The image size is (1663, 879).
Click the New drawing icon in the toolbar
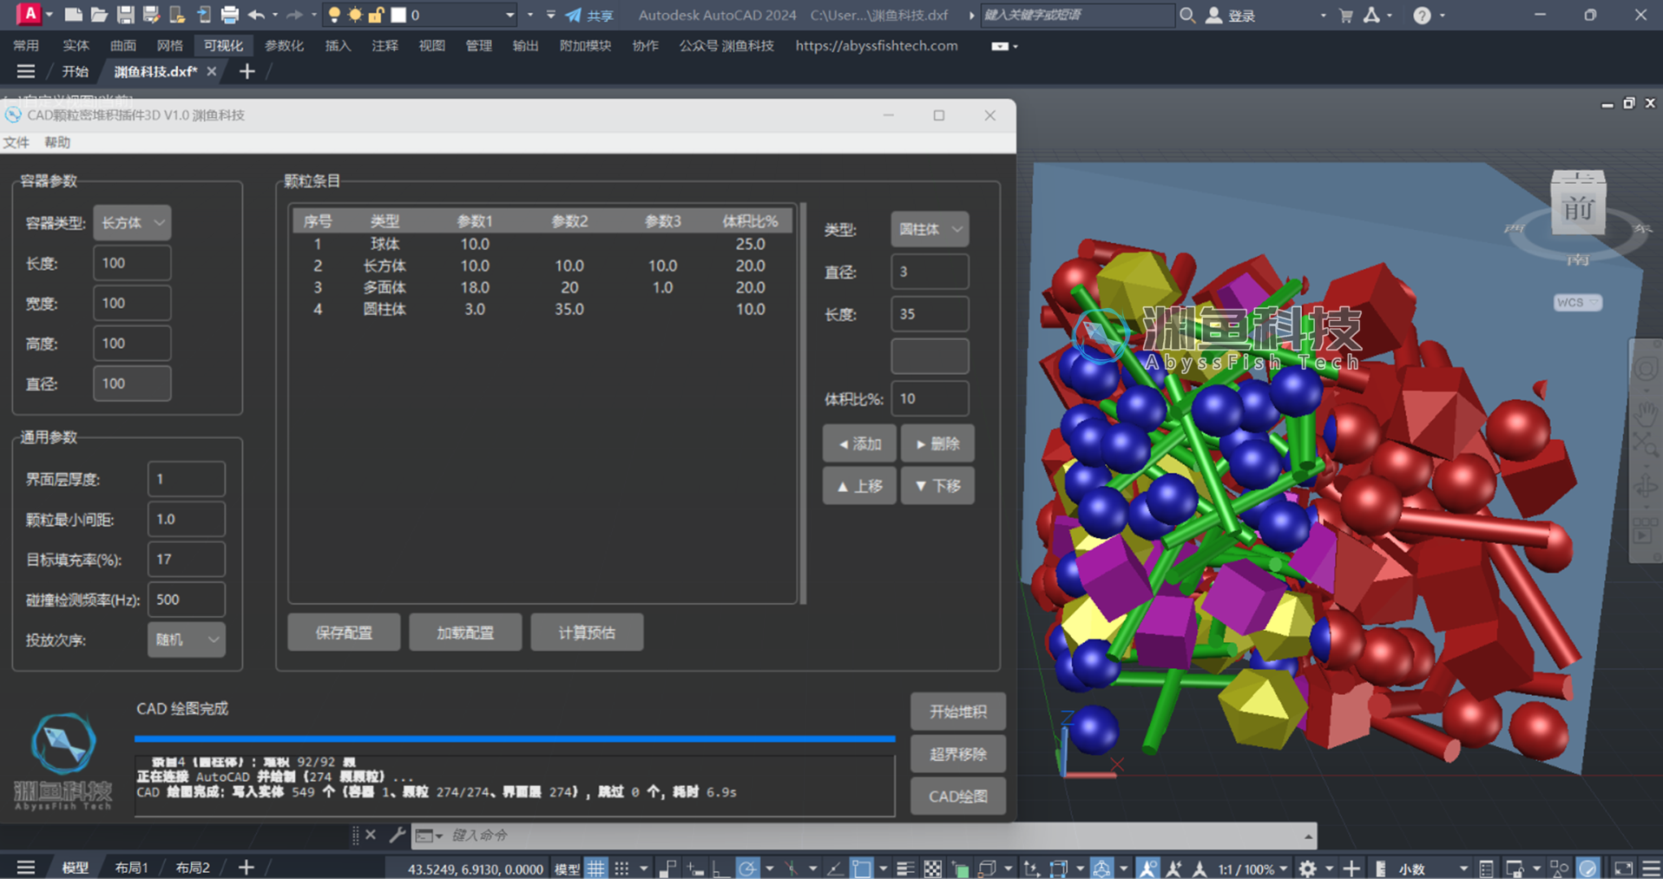pos(74,15)
